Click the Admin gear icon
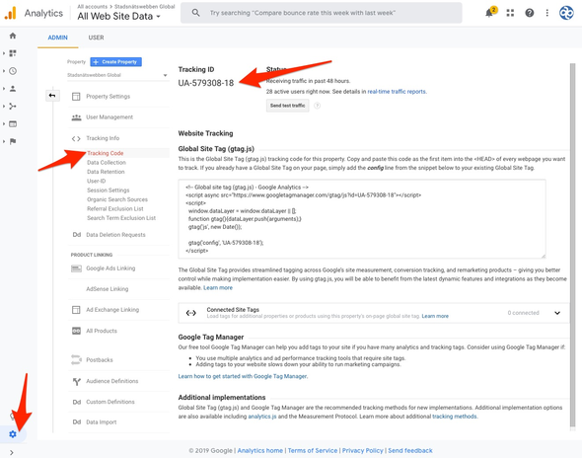This screenshot has width=582, height=458. [13, 434]
